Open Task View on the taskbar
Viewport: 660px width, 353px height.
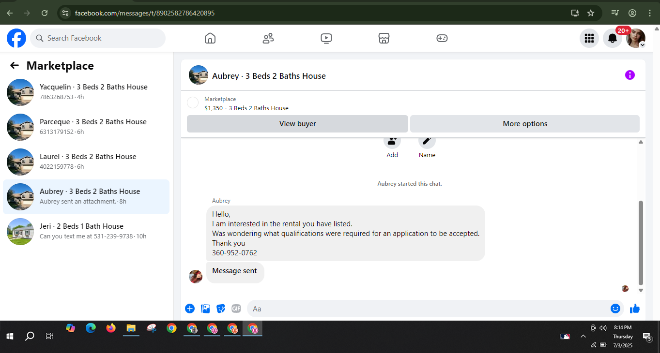[49, 336]
